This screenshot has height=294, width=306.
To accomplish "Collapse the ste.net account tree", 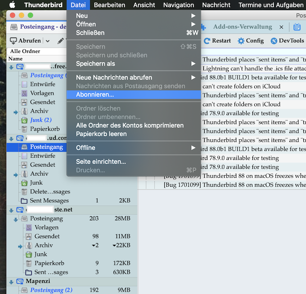I will [11, 210].
